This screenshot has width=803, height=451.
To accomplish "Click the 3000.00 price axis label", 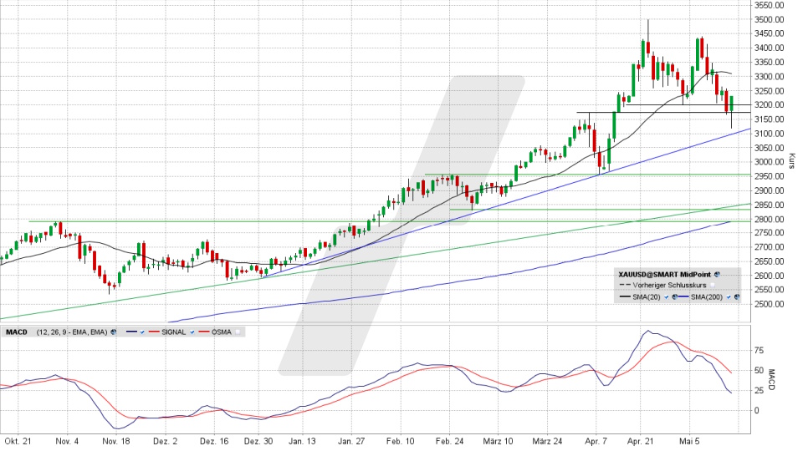I will (x=770, y=161).
